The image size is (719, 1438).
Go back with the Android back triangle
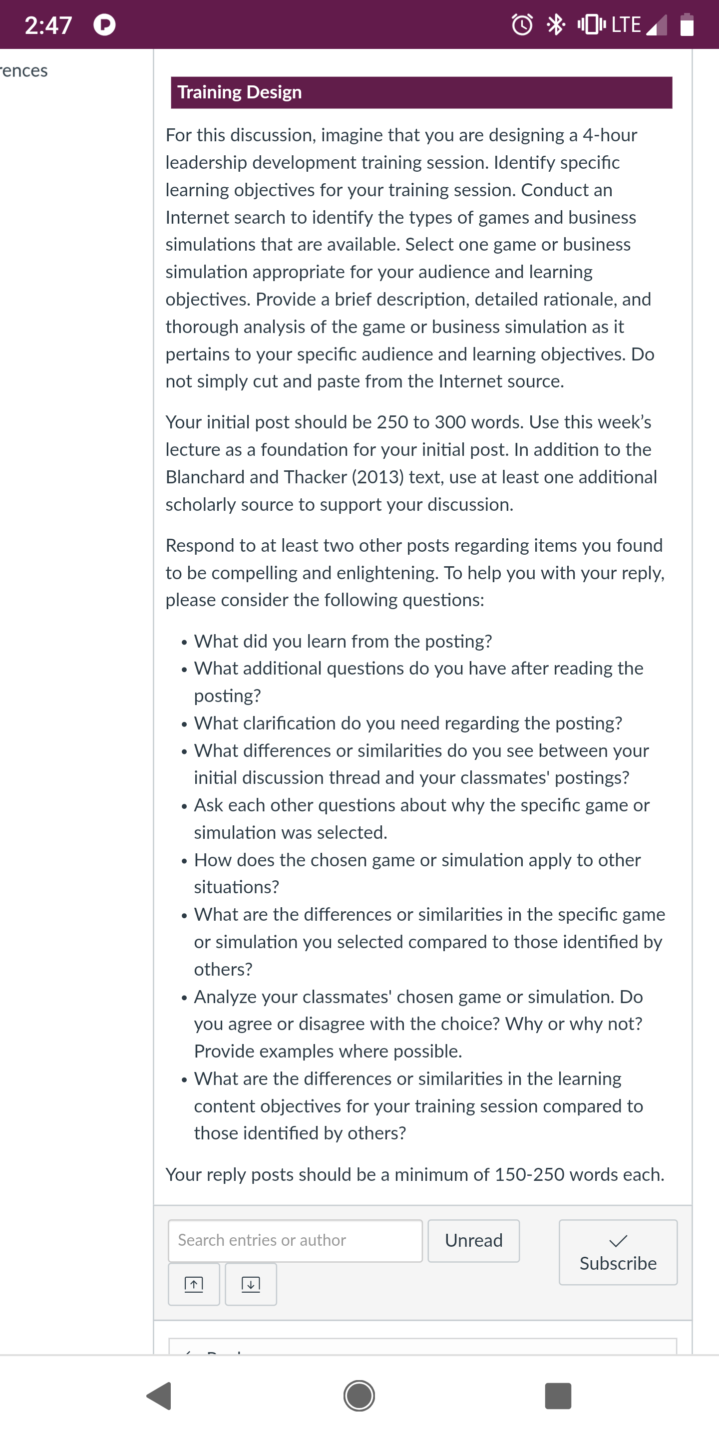[159, 1396]
